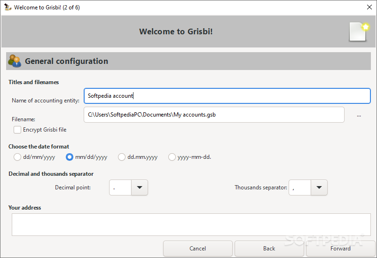Click the Your address heading
This screenshot has width=377, height=258.
point(25,208)
